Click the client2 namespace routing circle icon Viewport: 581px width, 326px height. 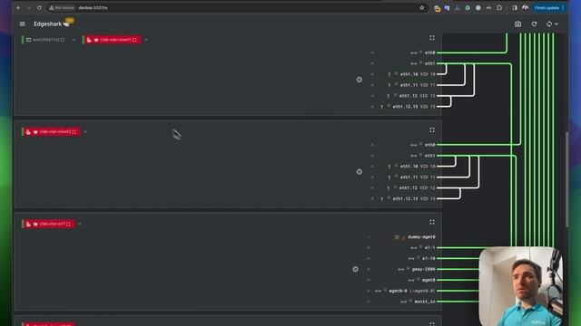pos(359,171)
